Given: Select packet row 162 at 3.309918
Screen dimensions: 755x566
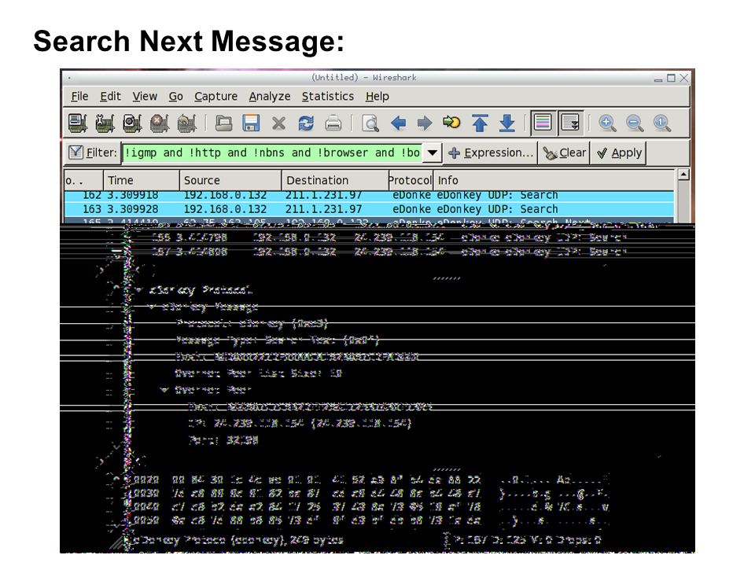Looking at the screenshot, I should pyautogui.click(x=369, y=196).
